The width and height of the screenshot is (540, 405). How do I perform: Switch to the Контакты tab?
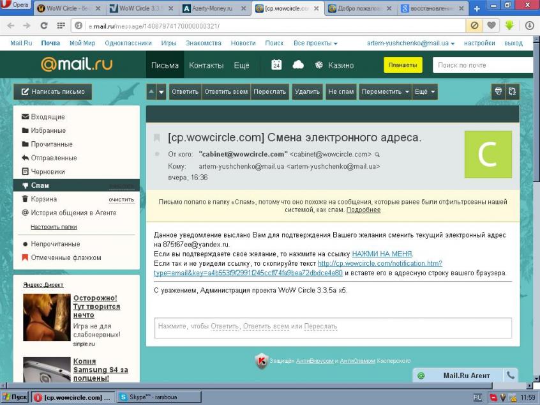click(206, 65)
